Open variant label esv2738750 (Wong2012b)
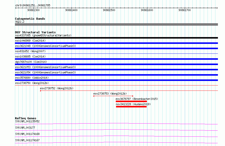The width and height of the screenshot is (225, 146). (x=32, y=83)
